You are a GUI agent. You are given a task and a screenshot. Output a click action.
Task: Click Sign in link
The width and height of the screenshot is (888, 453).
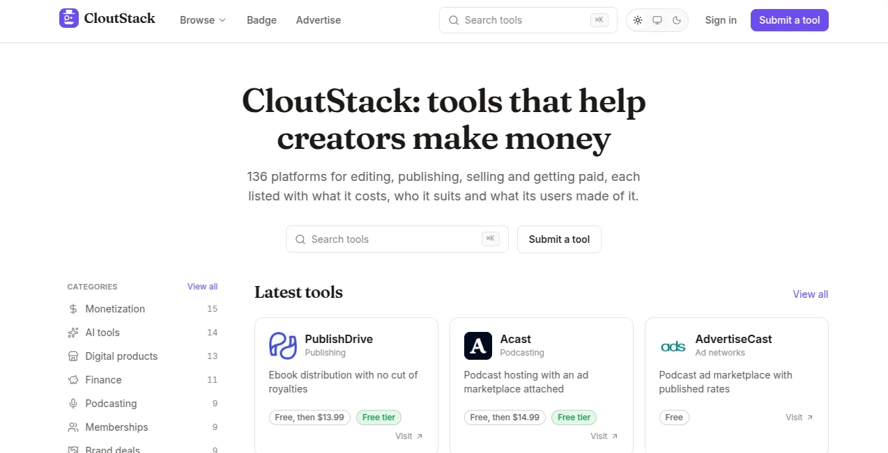click(721, 20)
